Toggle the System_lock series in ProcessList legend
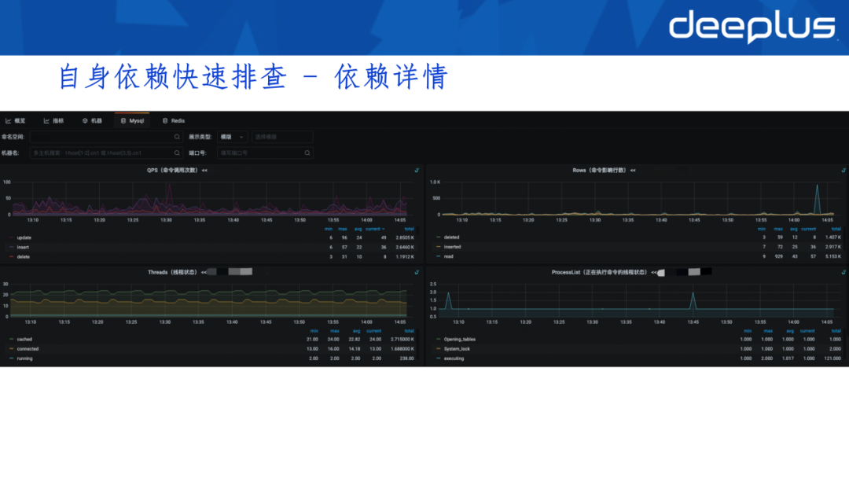 [457, 349]
